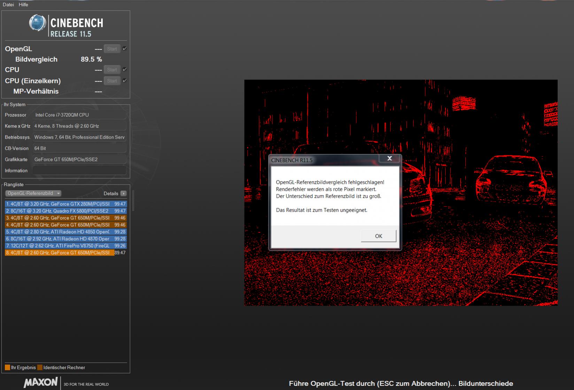574x390 pixels.
Task: Select ranking entry 6 ATI Radeon HD 4870
Action: [66, 239]
